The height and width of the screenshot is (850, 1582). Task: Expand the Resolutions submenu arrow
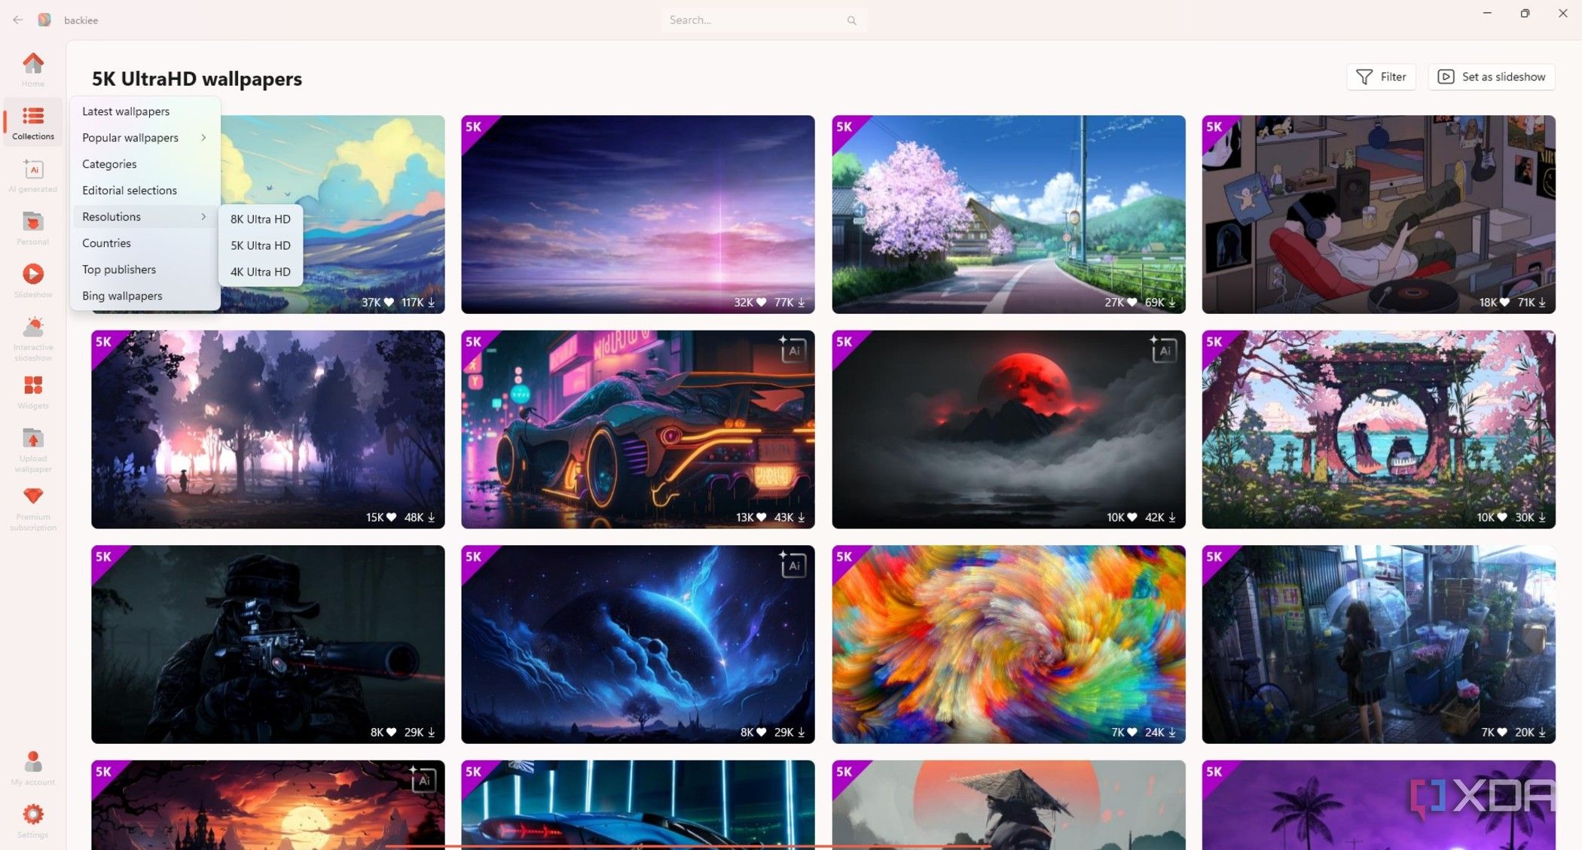tap(203, 217)
